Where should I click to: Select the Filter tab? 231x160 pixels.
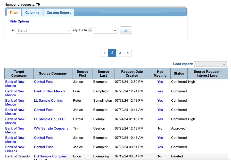(14, 12)
